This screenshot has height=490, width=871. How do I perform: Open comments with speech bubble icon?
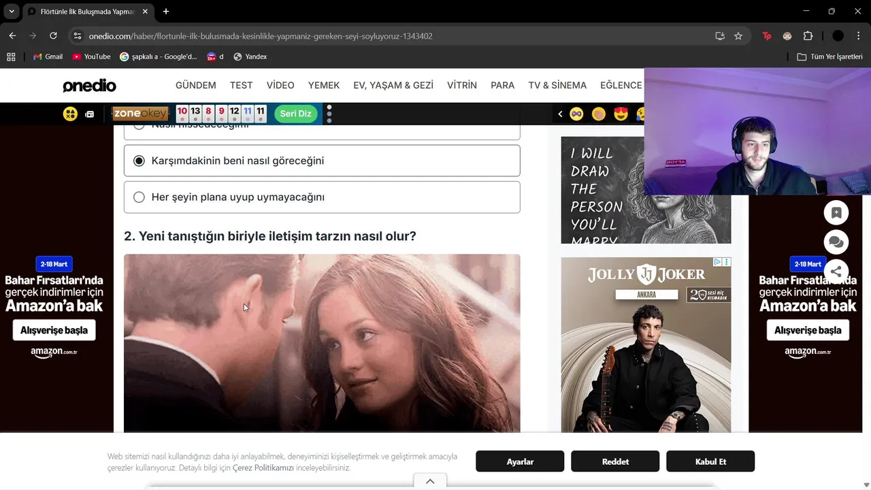pyautogui.click(x=836, y=242)
